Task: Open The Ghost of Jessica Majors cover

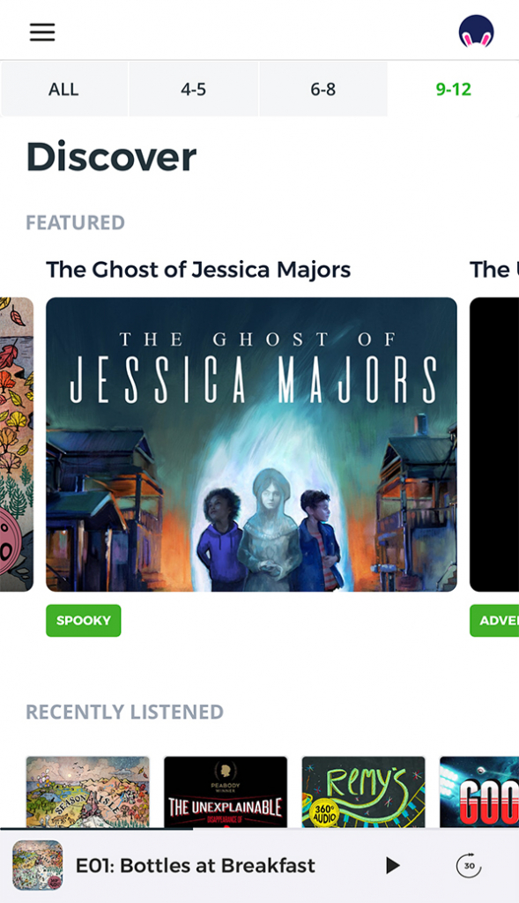Action: 251,444
